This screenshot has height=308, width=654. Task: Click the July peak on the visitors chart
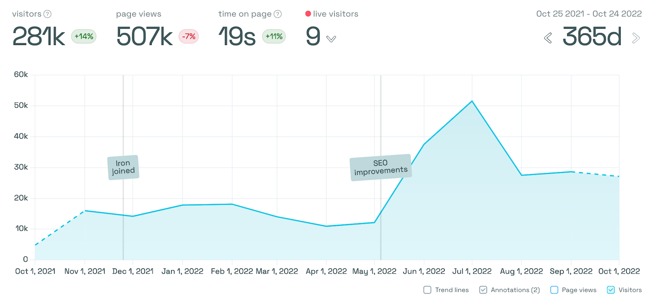pos(472,101)
